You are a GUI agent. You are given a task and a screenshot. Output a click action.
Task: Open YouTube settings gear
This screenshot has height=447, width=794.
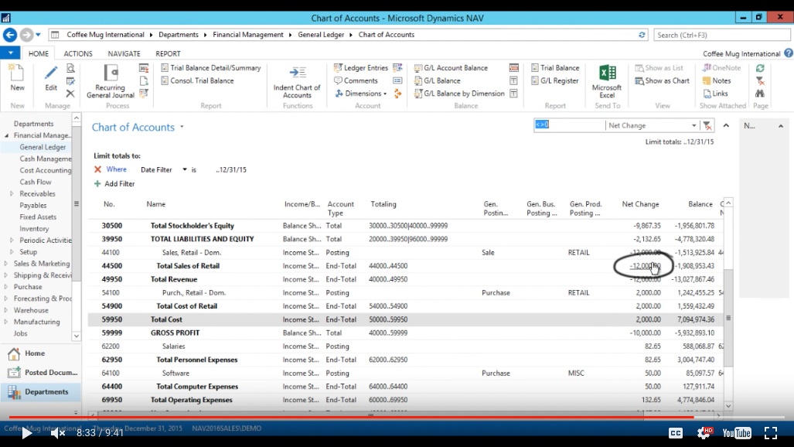tap(704, 432)
